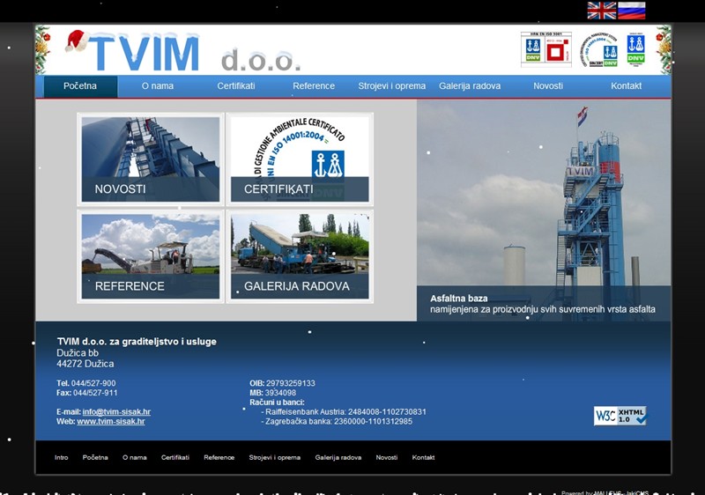Viewport: 705px width, 495px height.
Task: Click the MB number 3934098
Action: (x=280, y=393)
